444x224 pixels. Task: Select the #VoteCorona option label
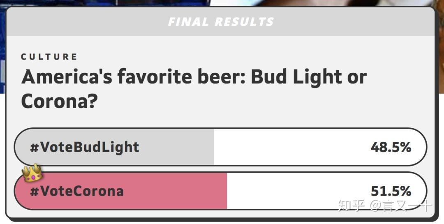pyautogui.click(x=77, y=191)
